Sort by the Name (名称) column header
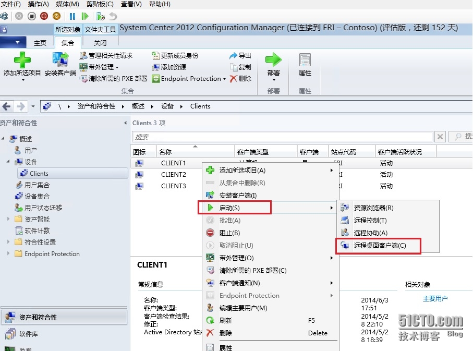The image size is (473, 351). click(x=195, y=152)
